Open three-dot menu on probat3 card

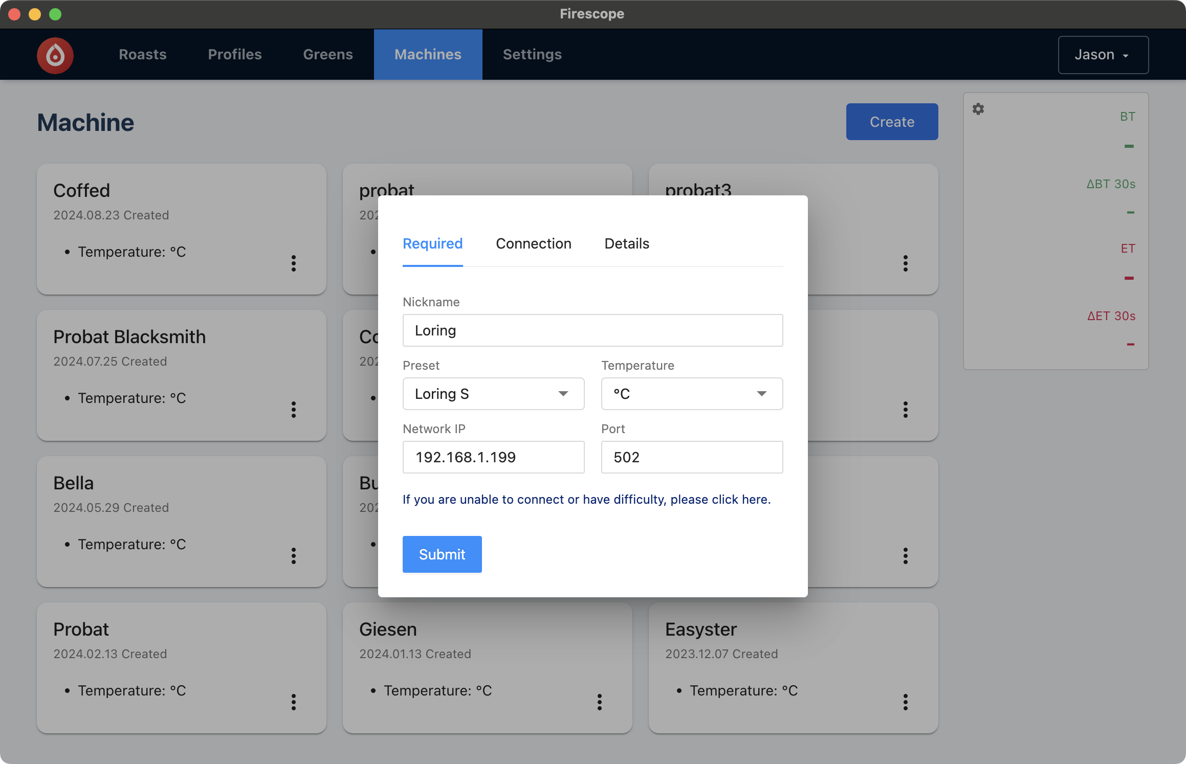coord(906,263)
